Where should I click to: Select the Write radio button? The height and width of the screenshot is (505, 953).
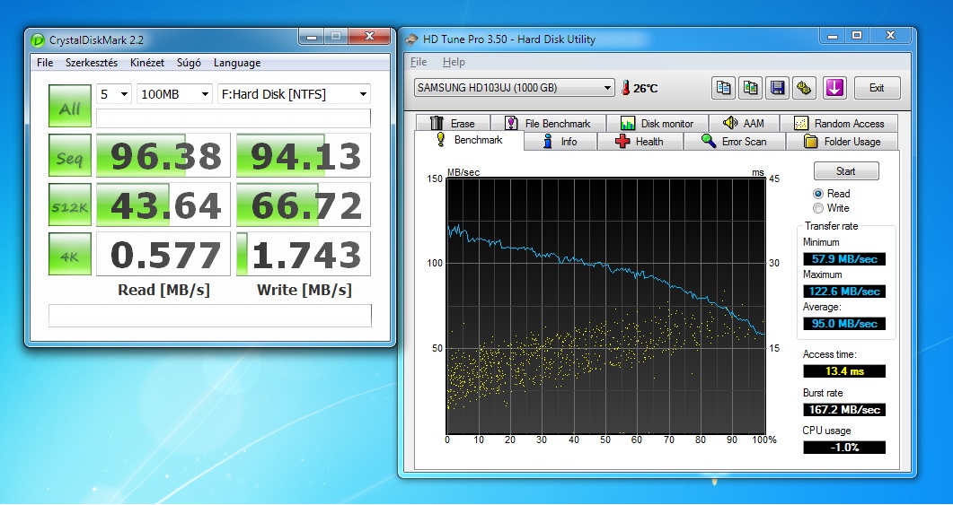point(818,208)
